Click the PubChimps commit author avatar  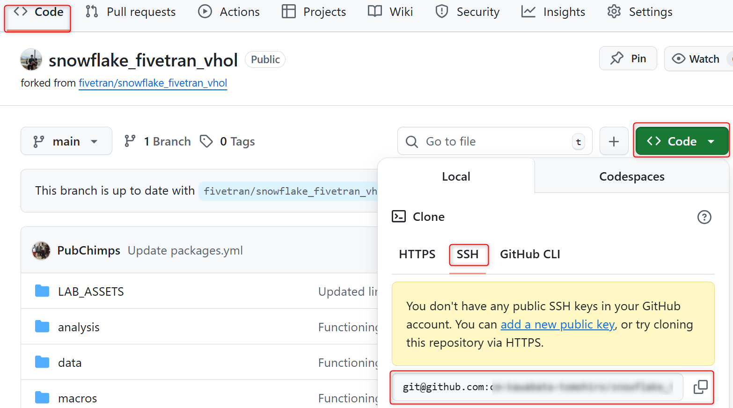click(x=41, y=251)
